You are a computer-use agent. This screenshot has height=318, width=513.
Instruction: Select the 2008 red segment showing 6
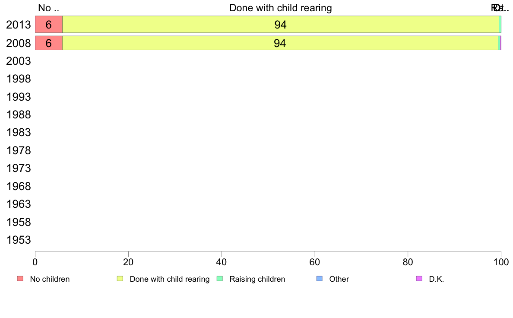coord(49,43)
